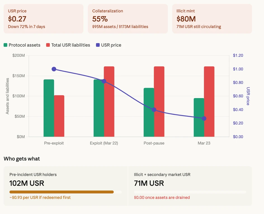Click the green Protocol assets legend swatch
264x214 pixels.
point(5,45)
